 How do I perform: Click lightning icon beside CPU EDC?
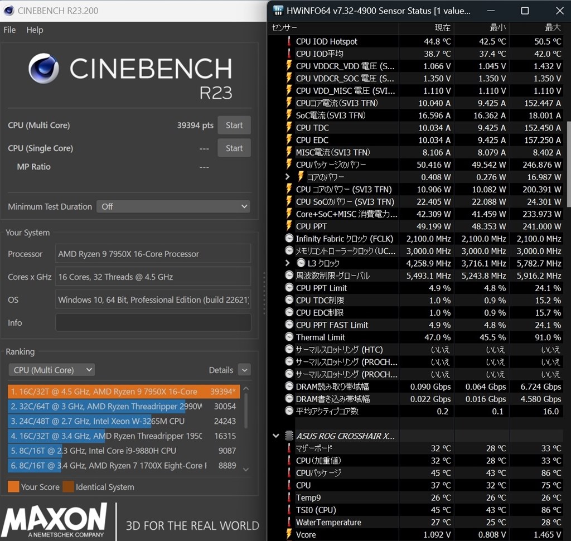click(289, 140)
